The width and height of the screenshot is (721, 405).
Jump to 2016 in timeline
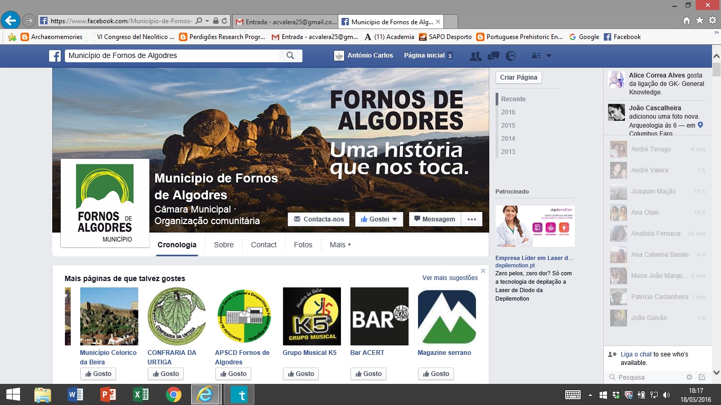click(x=508, y=112)
